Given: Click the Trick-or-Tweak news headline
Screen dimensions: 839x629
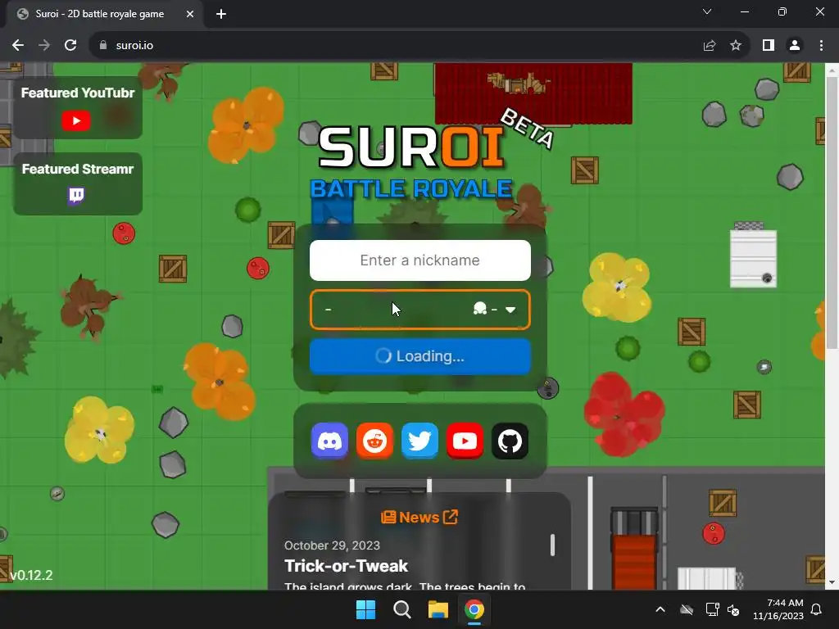Looking at the screenshot, I should (347, 566).
